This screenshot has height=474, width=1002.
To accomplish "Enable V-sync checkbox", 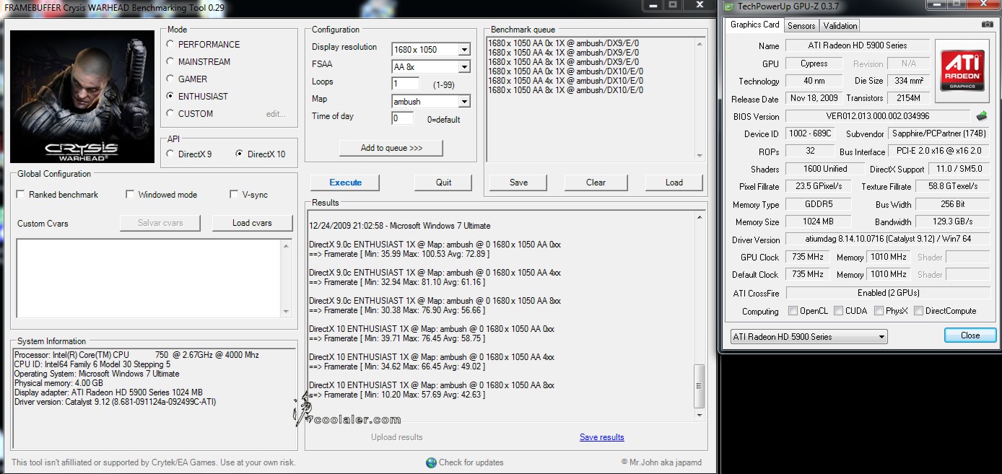I will tap(234, 194).
